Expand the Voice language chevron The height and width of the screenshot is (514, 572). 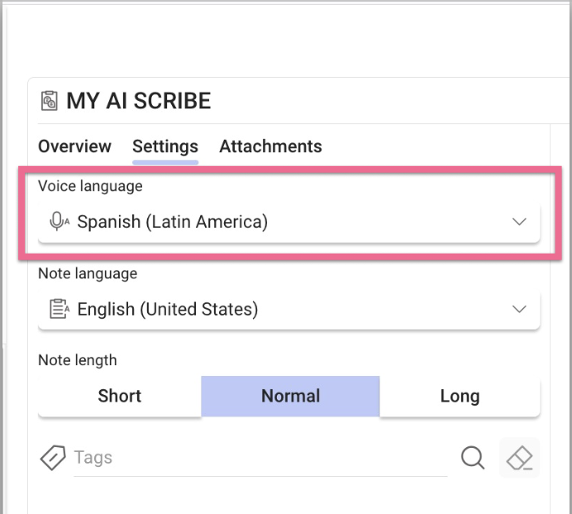(x=519, y=221)
